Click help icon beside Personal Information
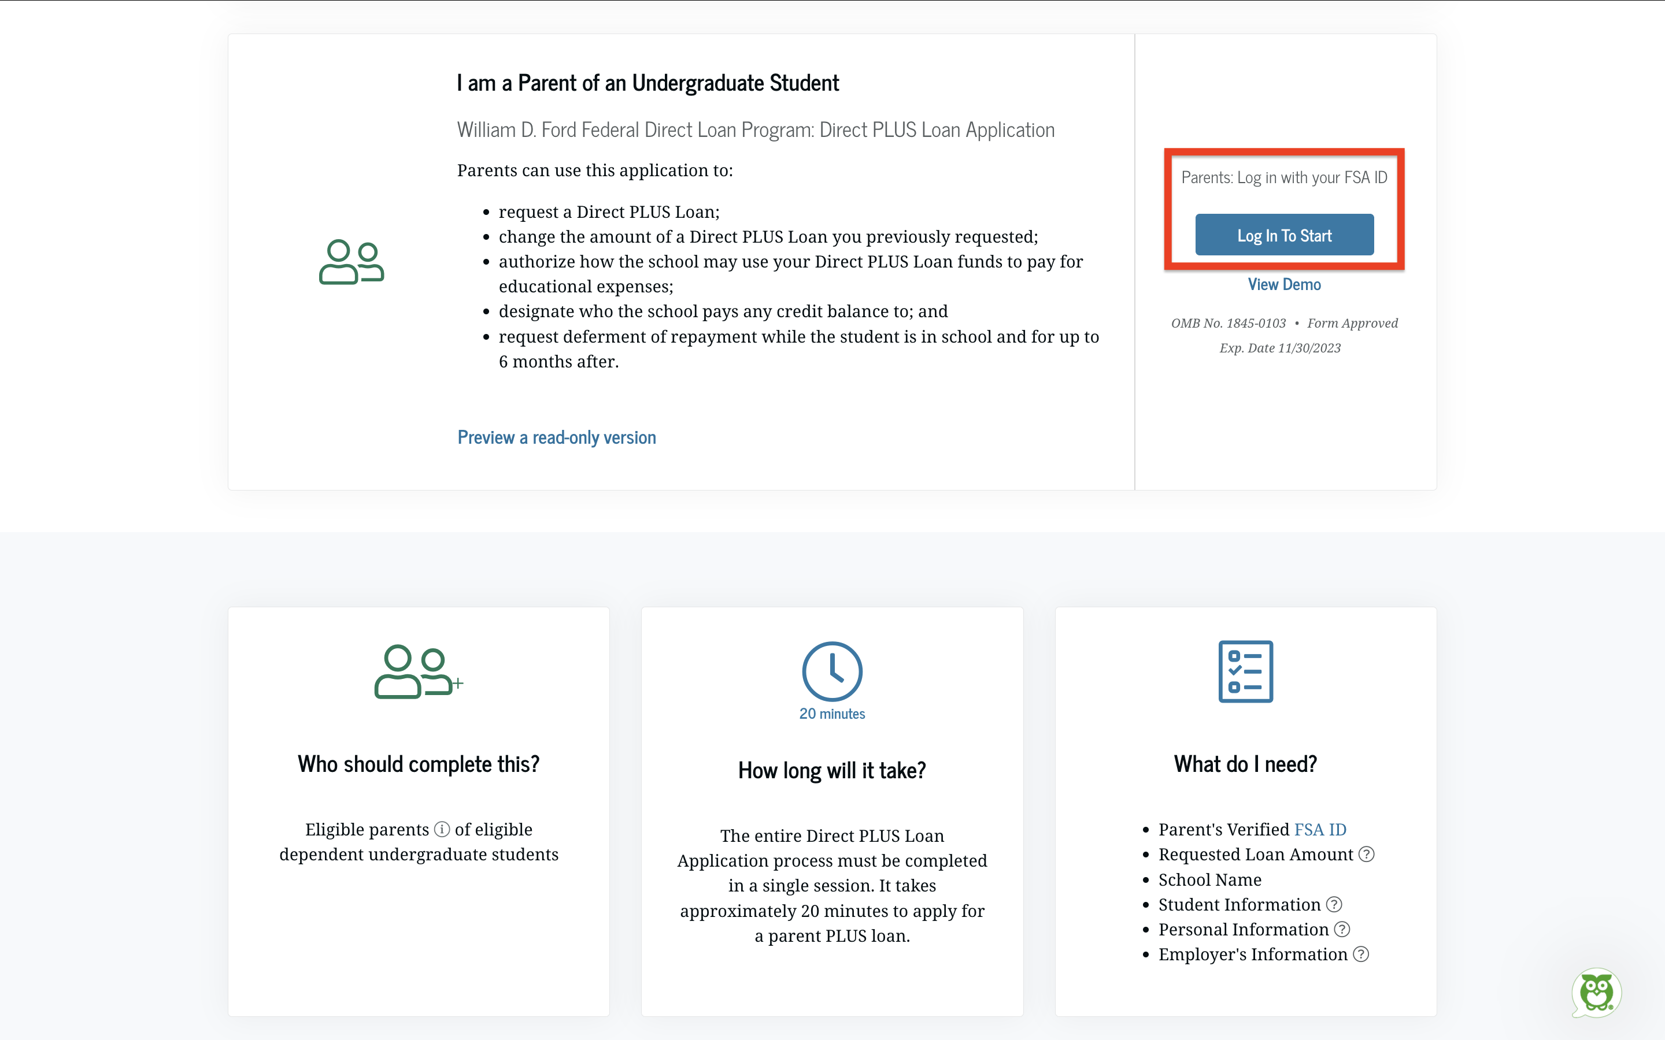 [1342, 930]
